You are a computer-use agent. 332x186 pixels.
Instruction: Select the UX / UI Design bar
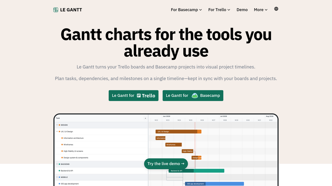pos(178,132)
